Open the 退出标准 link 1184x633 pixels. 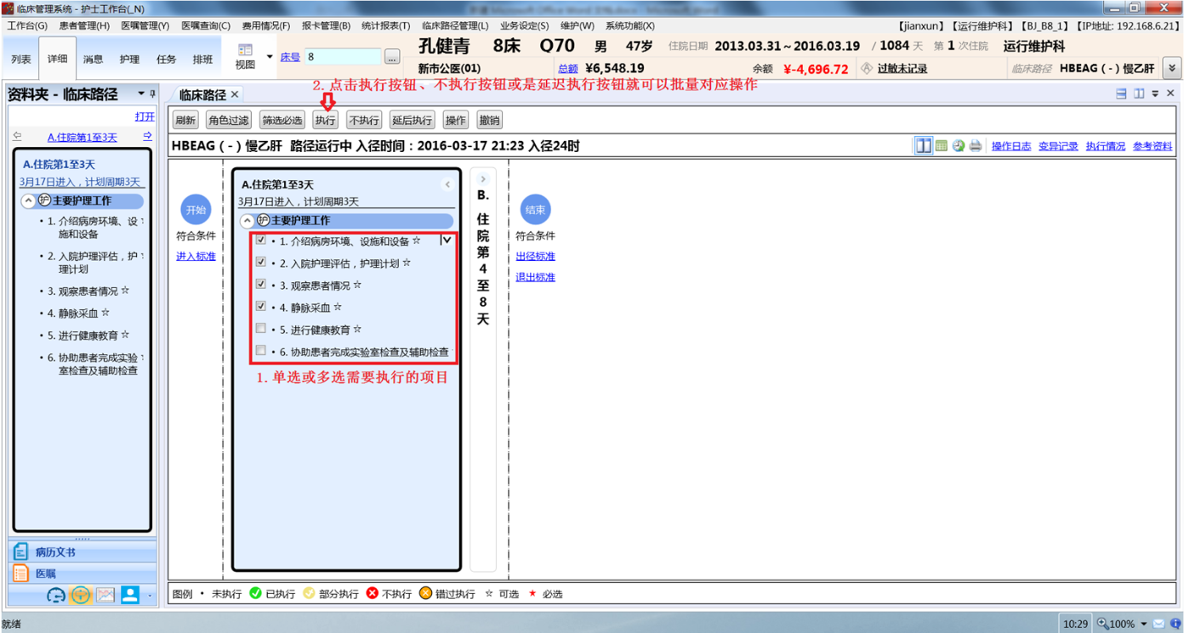pos(535,278)
